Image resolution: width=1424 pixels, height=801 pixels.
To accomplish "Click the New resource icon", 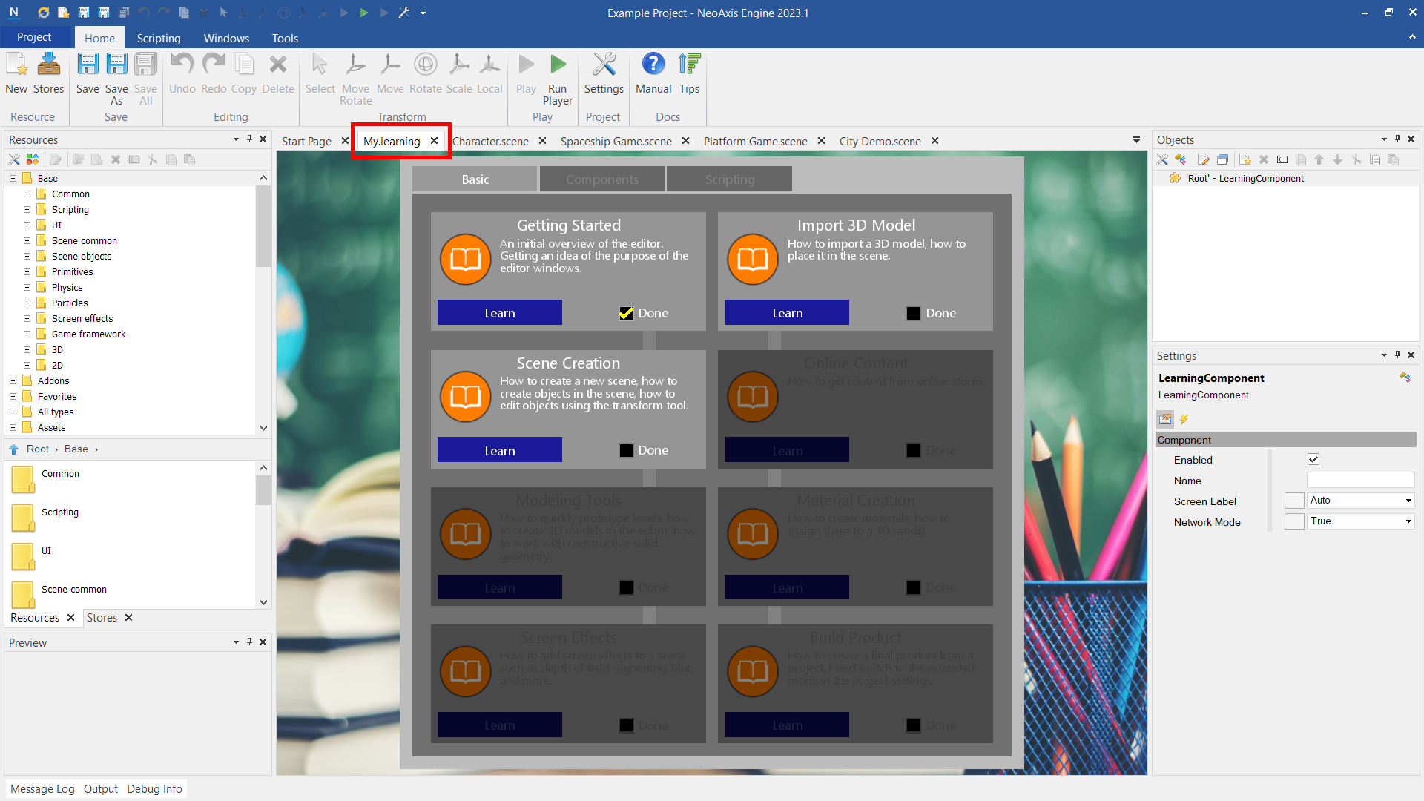I will pyautogui.click(x=16, y=65).
